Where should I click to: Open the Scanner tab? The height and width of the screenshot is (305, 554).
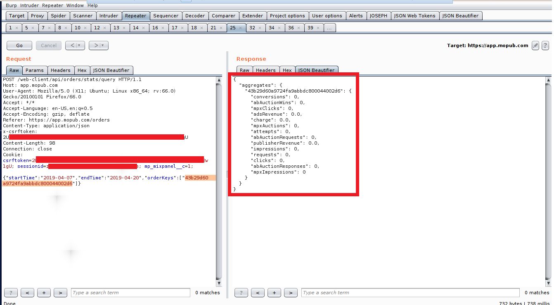point(83,16)
